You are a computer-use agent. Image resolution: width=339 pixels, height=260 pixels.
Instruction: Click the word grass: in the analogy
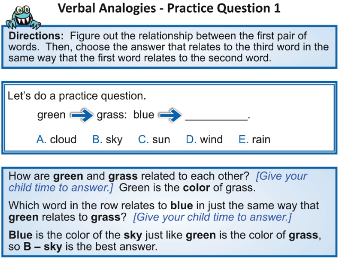[x=112, y=115]
